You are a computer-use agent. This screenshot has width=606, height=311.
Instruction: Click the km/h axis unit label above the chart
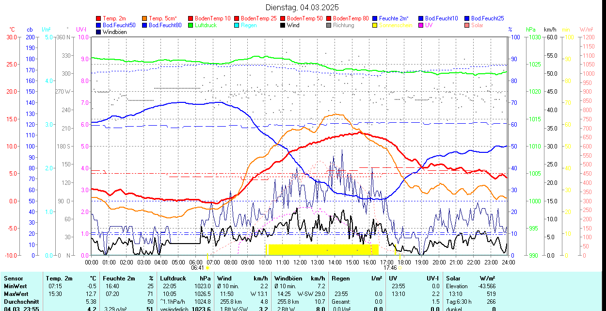coord(550,30)
